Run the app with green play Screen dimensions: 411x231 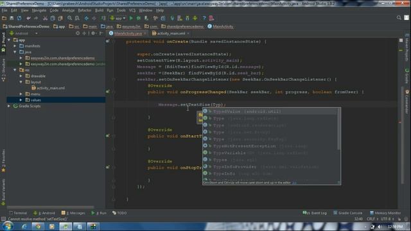[131, 18]
